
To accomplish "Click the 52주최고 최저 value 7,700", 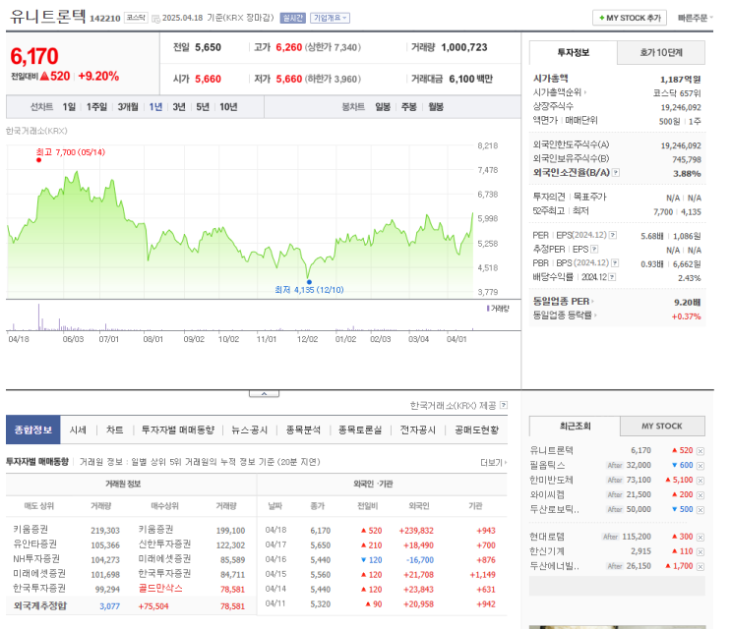I will 663,212.
